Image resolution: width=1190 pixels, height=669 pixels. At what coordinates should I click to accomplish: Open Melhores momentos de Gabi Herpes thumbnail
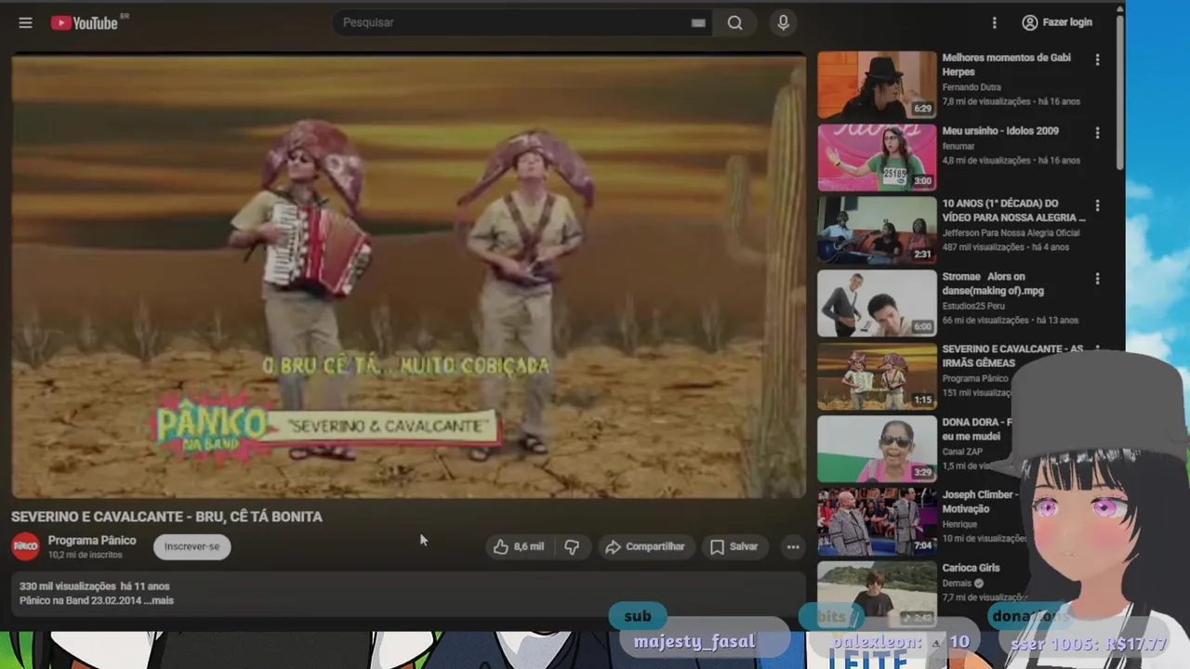[877, 85]
